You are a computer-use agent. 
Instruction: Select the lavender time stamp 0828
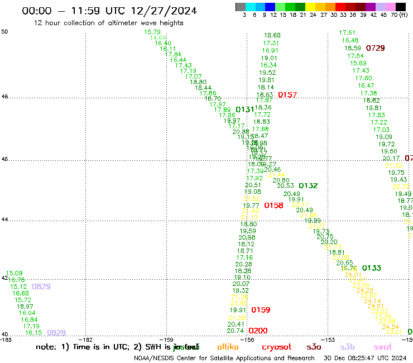click(56, 333)
